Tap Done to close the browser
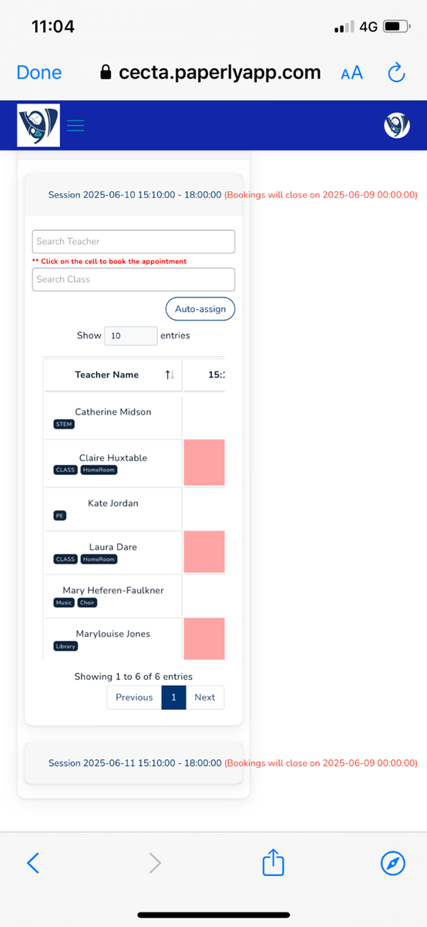 tap(39, 73)
